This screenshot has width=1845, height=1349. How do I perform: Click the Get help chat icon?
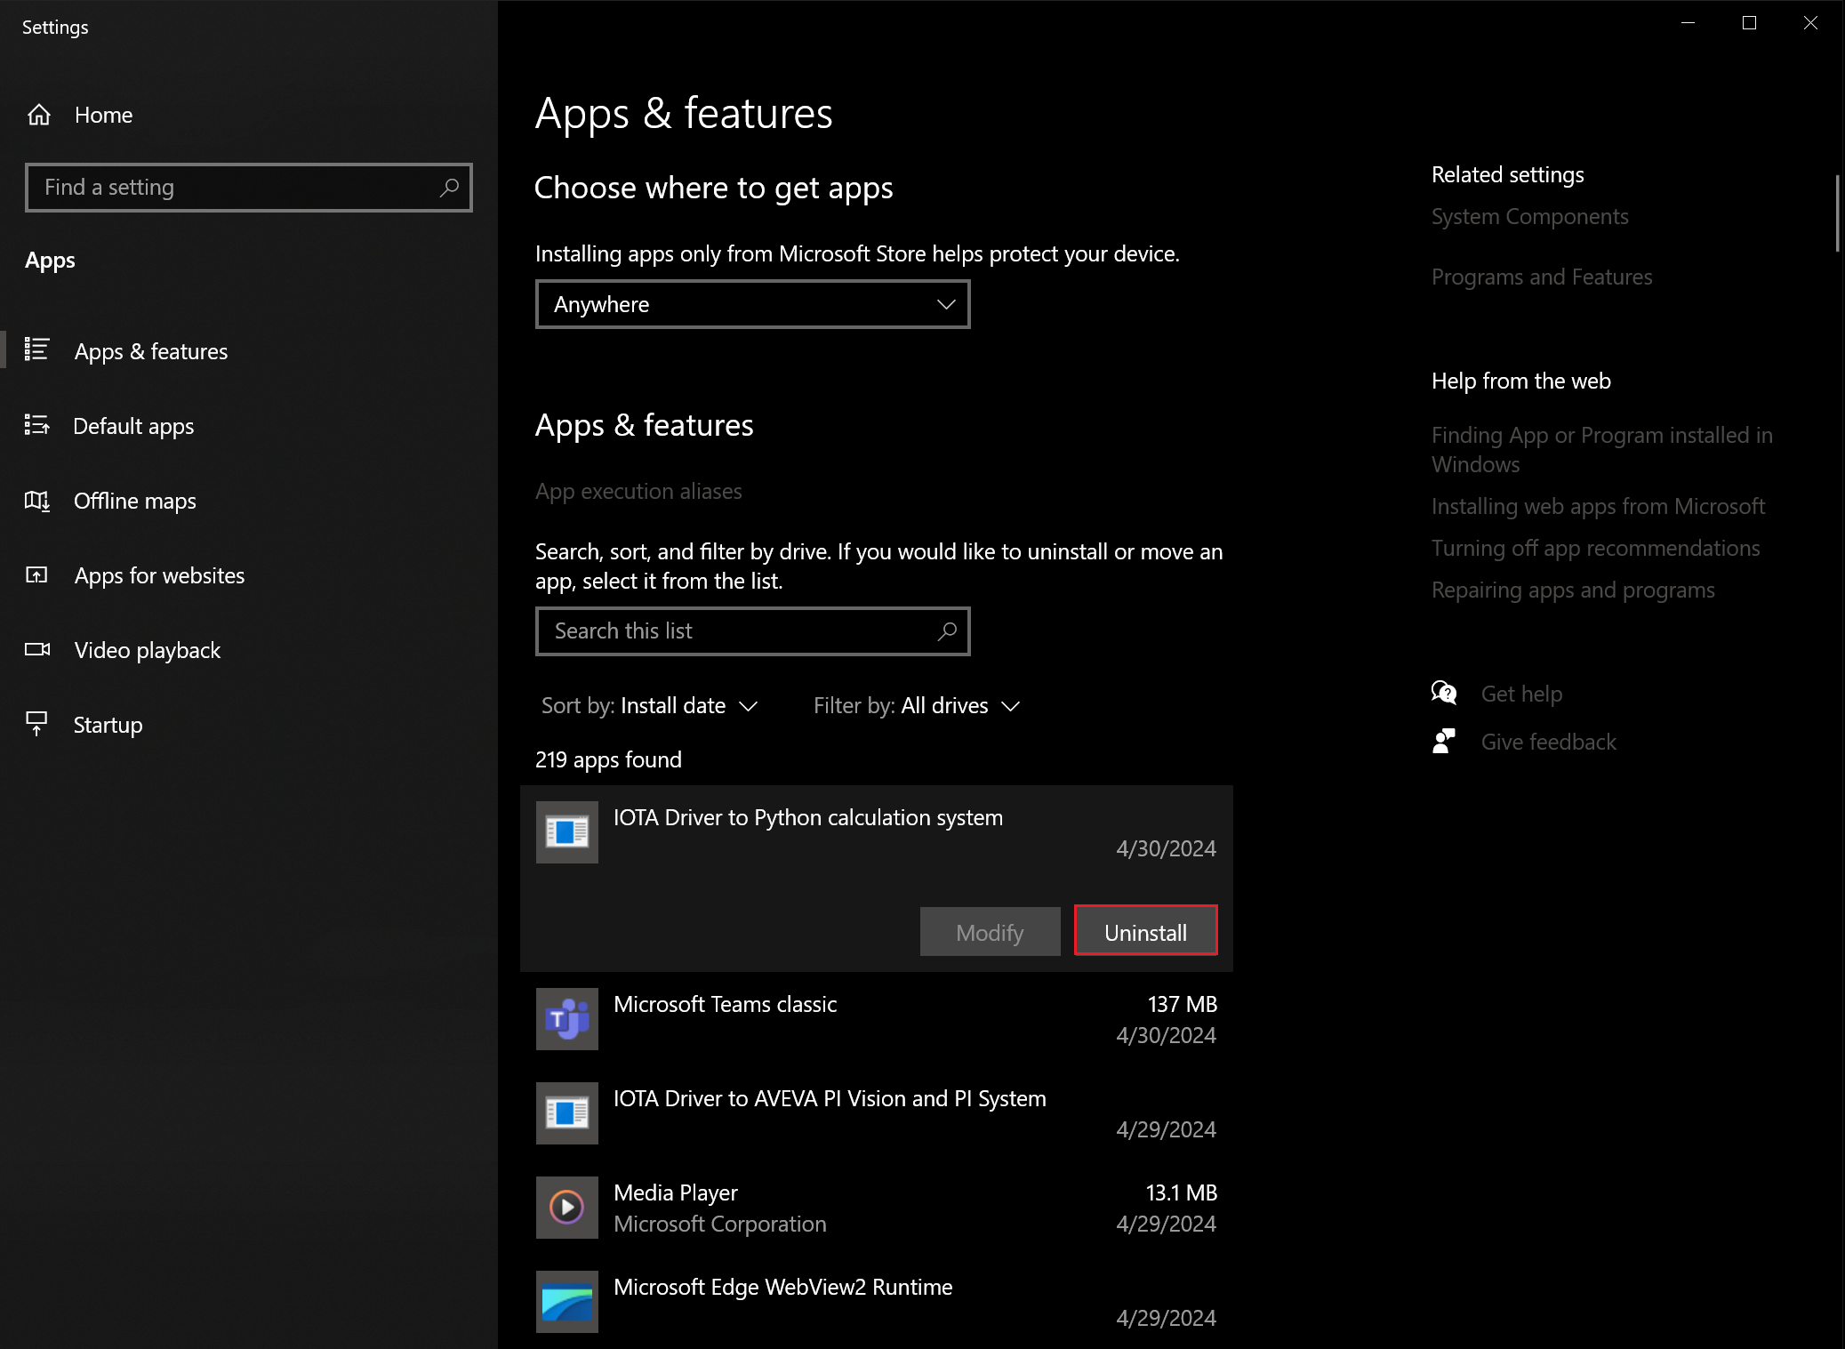1444,693
